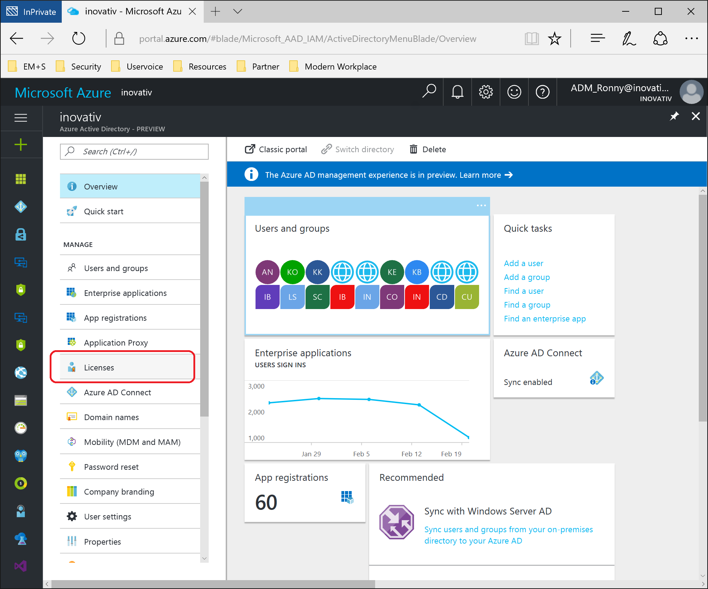
Task: Open the Users and groups tile ellipsis menu
Action: pyautogui.click(x=481, y=205)
